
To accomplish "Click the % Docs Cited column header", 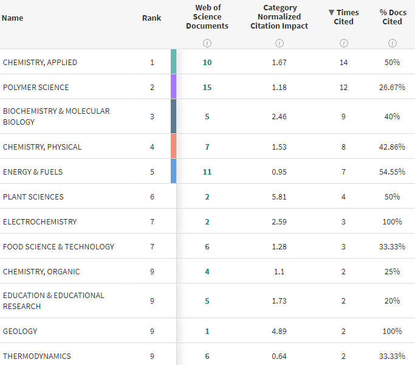I will coord(392,17).
